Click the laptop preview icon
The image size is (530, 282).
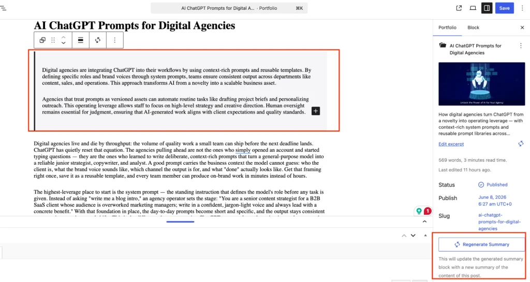click(x=473, y=8)
